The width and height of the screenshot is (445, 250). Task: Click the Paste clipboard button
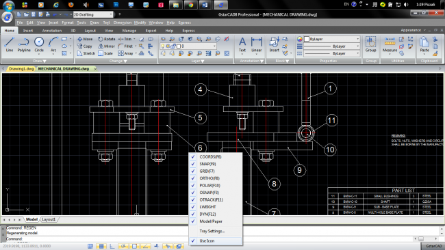(x=424, y=44)
